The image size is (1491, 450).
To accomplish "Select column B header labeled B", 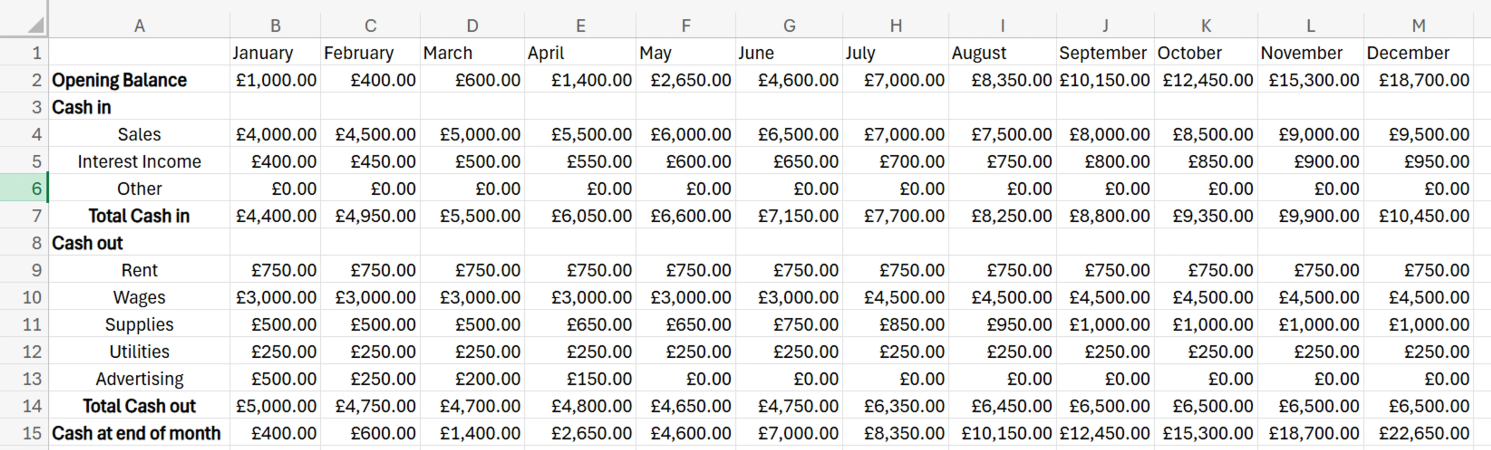I will tap(275, 24).
